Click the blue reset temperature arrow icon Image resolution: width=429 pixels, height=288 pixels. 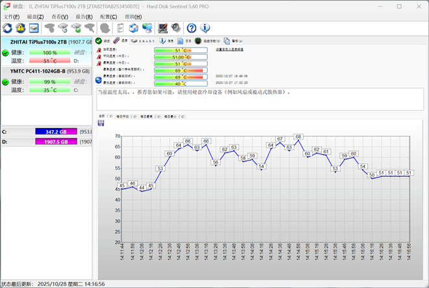[99, 81]
